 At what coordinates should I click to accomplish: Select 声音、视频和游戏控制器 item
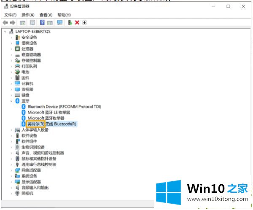point(43,153)
